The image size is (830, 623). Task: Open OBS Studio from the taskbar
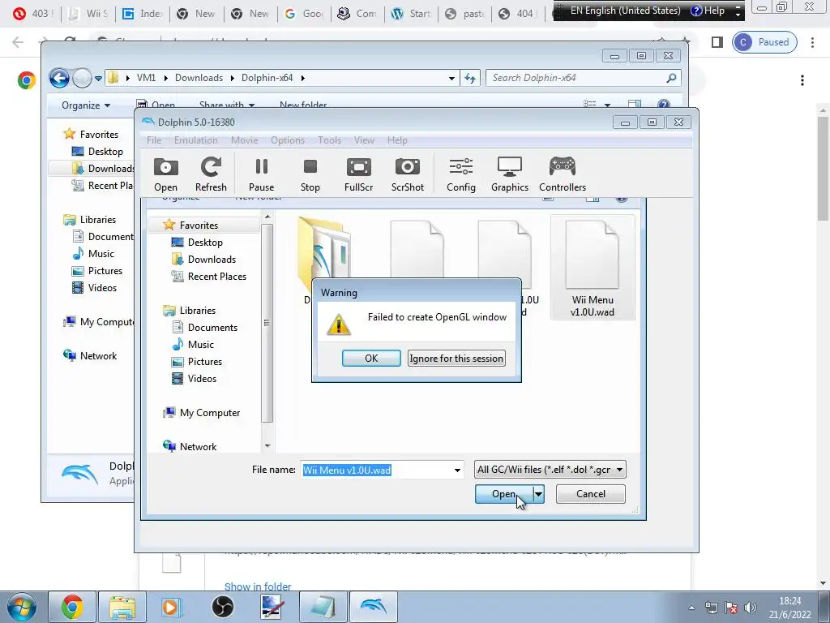click(x=223, y=607)
